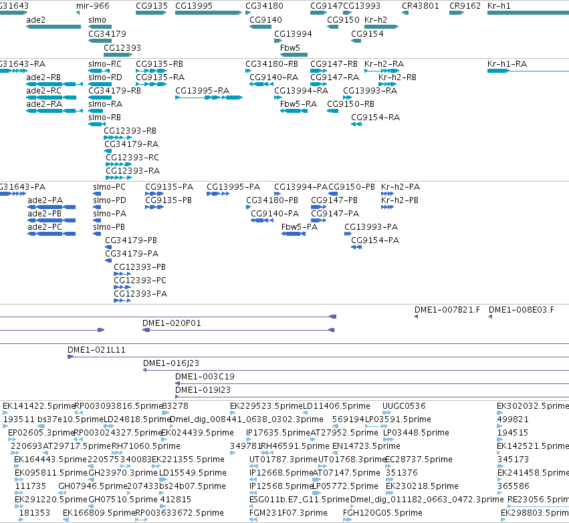Select protein CG34180-PB
The height and width of the screenshot is (523, 569).
pos(272,200)
